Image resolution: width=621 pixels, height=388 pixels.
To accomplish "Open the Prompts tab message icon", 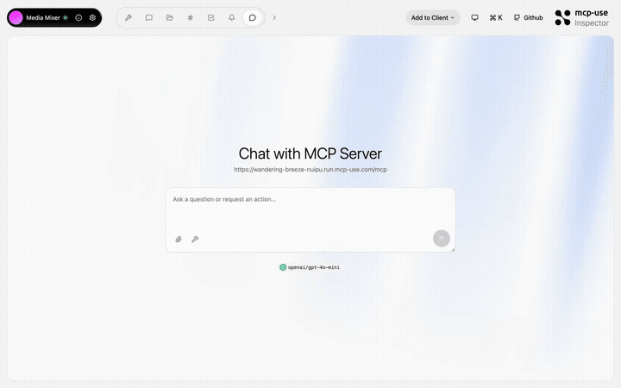I will click(x=149, y=17).
